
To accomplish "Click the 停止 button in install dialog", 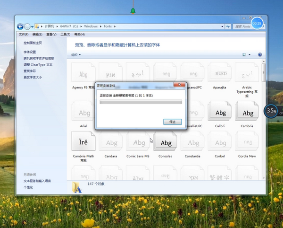I will (x=172, y=122).
